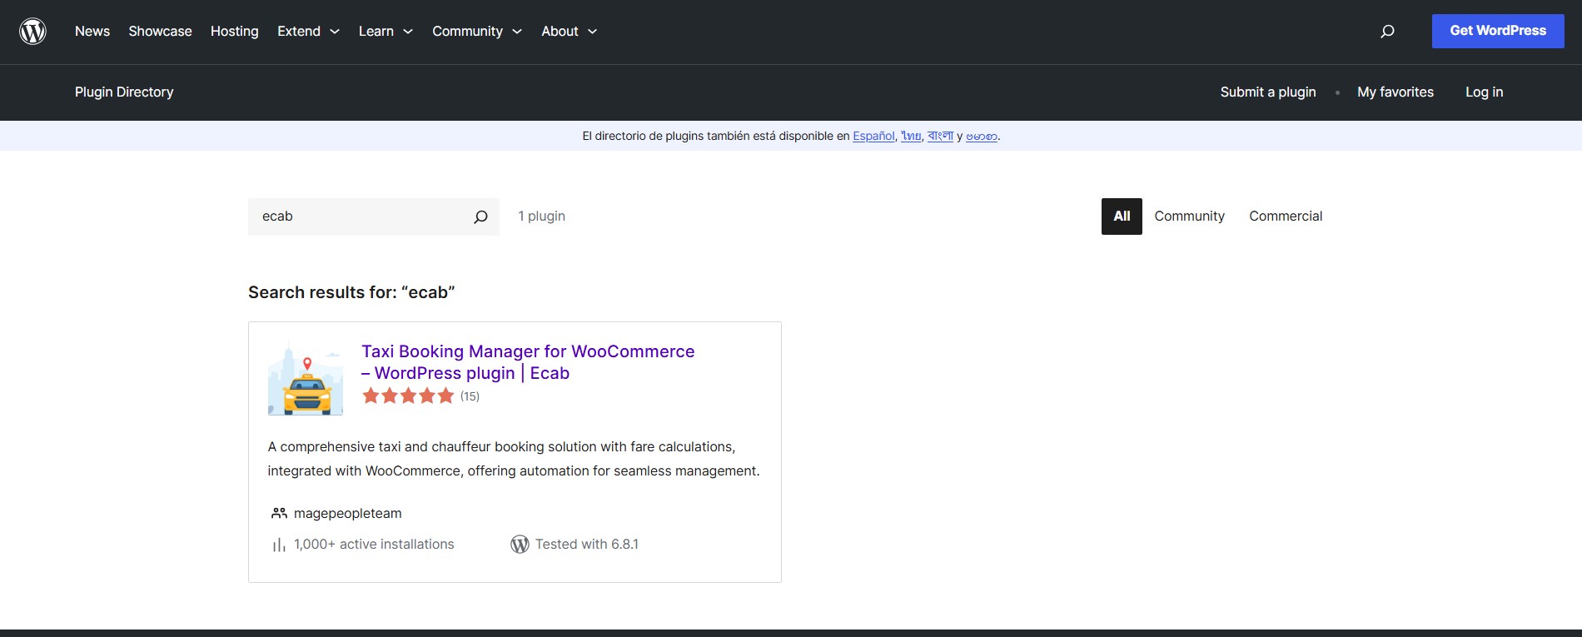Click the WordPress icon beside Tested with
The width and height of the screenshot is (1582, 637).
520,545
